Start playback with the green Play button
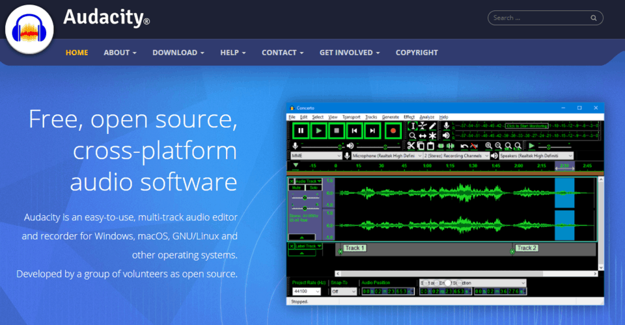625x325 pixels. [318, 131]
